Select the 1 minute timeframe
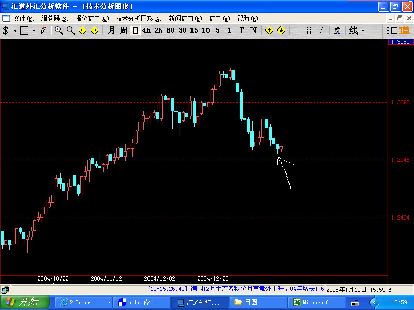This screenshot has width=414, height=310. pos(230,30)
